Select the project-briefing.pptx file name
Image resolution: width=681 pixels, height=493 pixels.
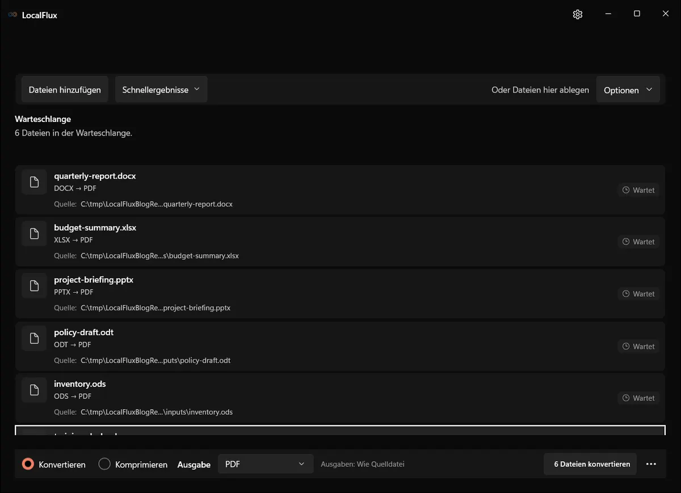(x=94, y=280)
